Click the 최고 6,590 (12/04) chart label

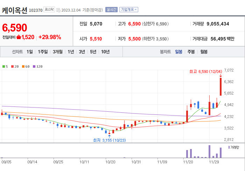click(x=206, y=72)
